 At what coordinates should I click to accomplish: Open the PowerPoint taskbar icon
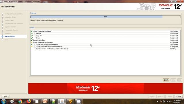click(45, 101)
